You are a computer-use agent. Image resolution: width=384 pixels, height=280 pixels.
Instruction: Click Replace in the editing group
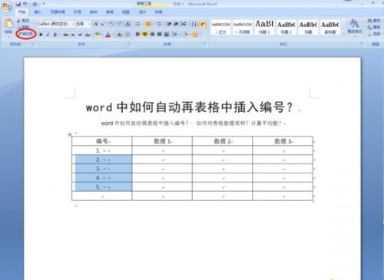[x=374, y=27]
